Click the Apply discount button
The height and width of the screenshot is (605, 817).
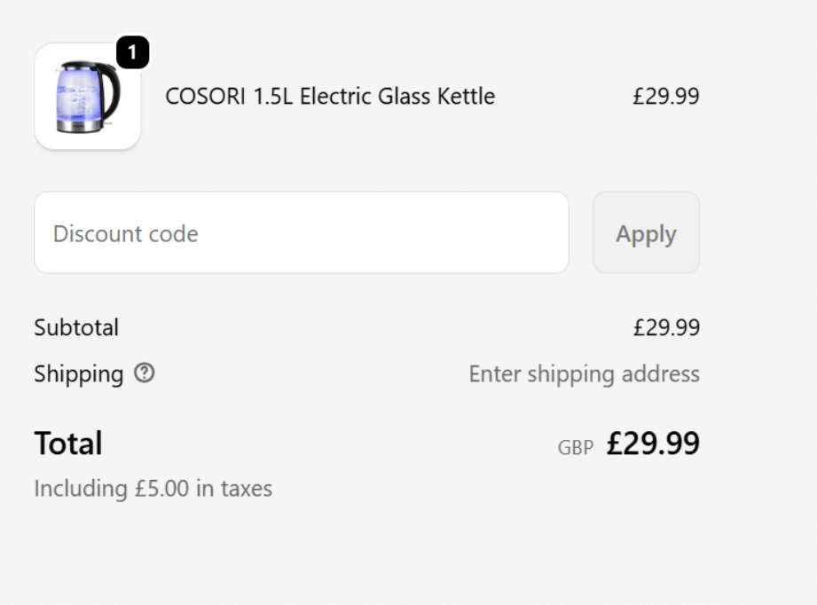click(x=646, y=232)
